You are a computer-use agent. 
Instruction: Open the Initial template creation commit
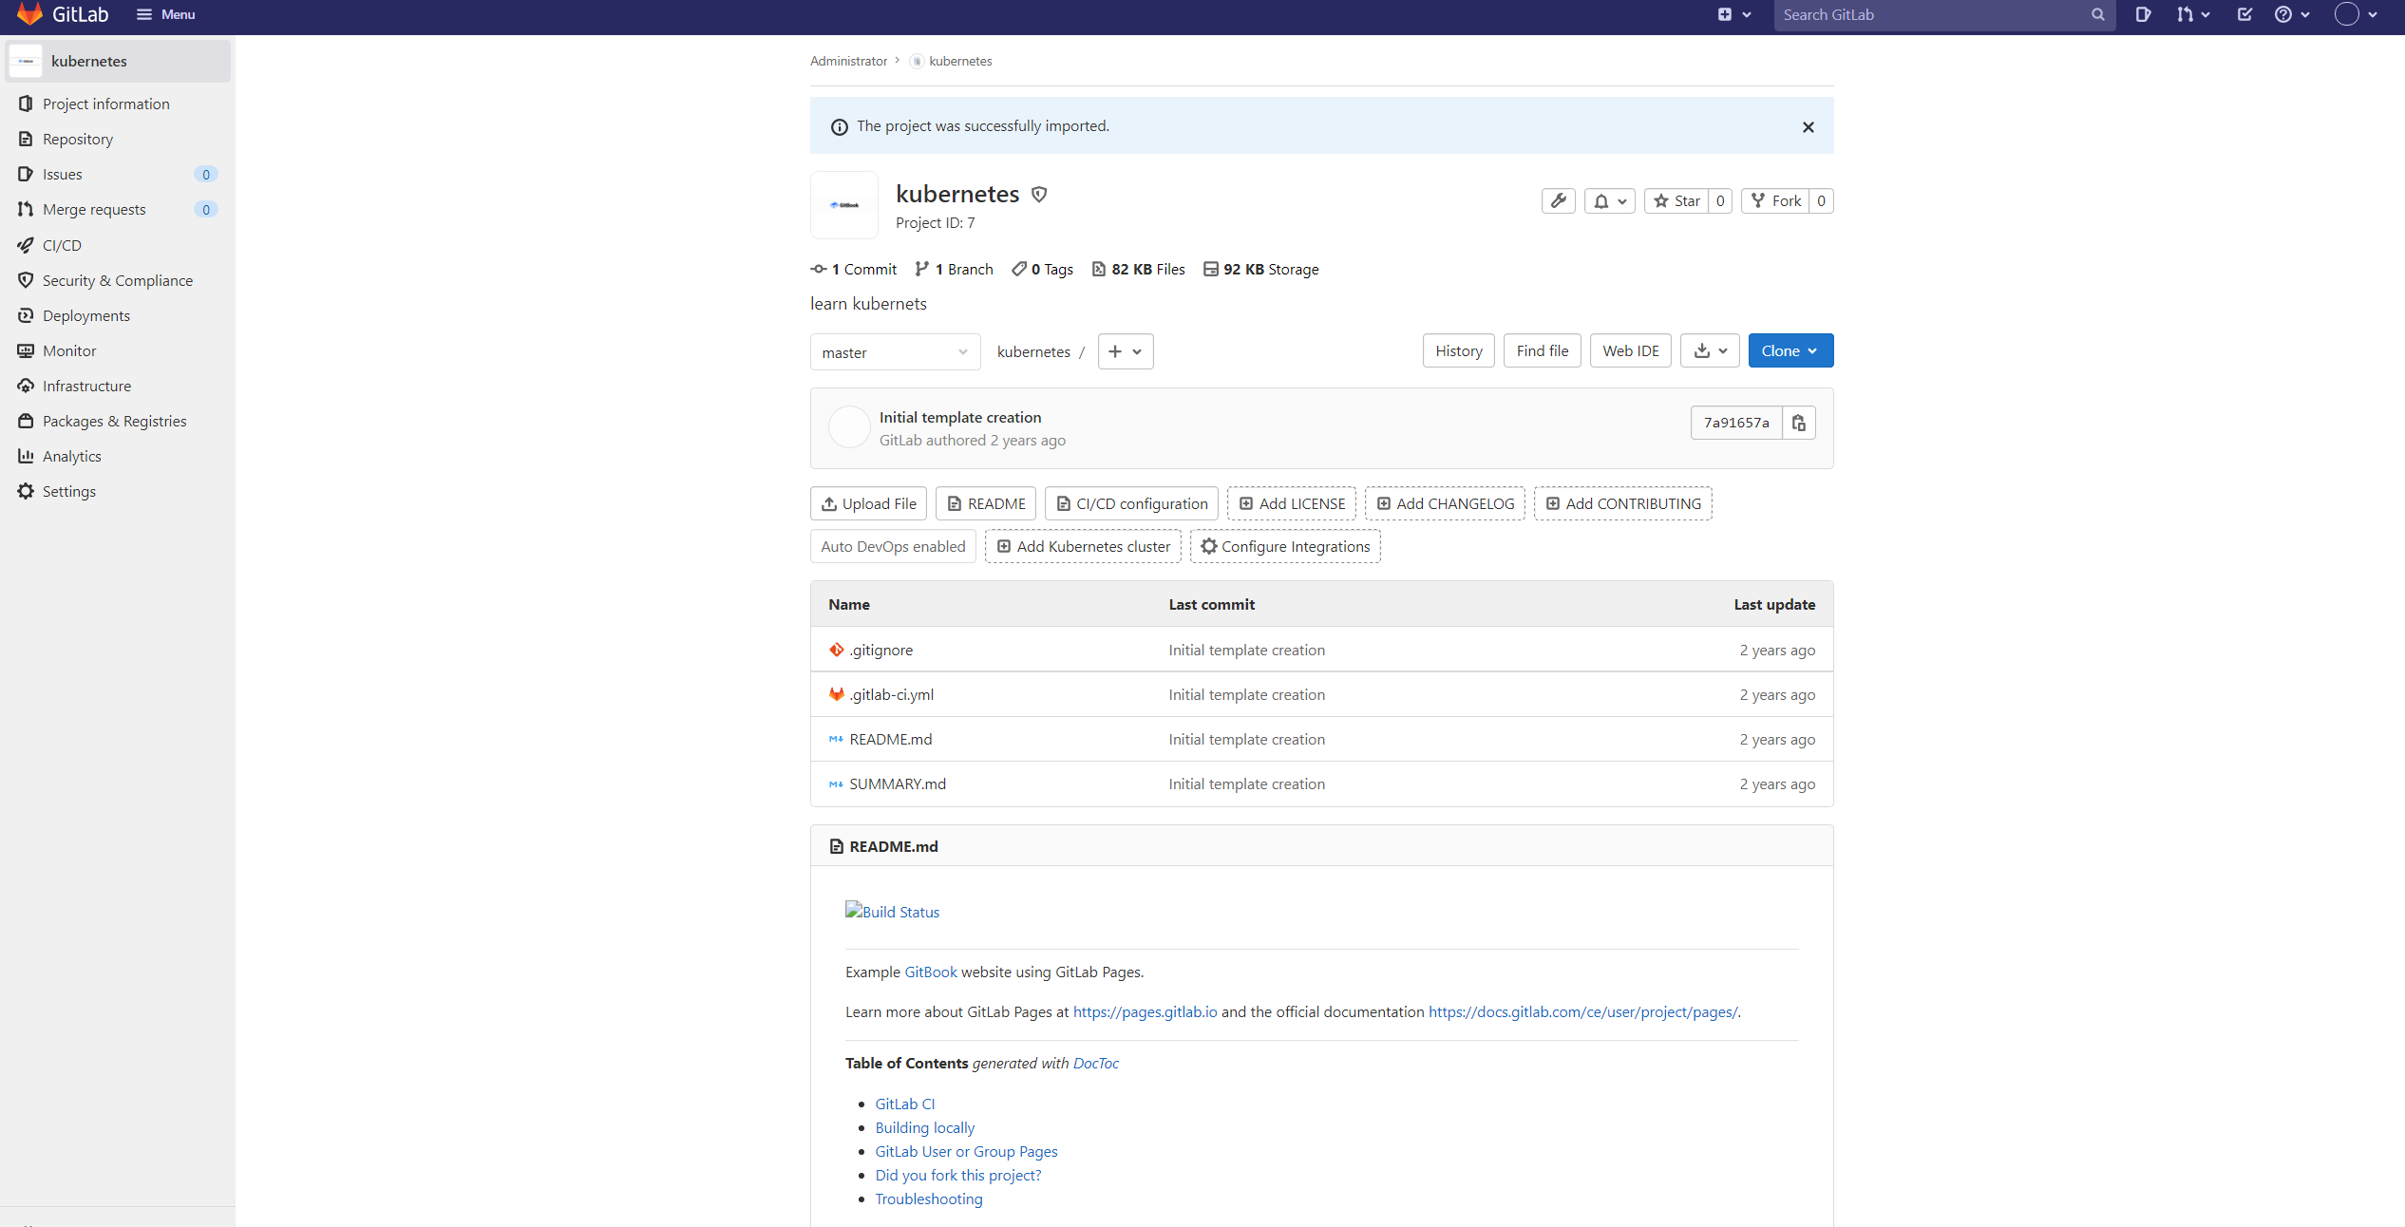tap(960, 417)
